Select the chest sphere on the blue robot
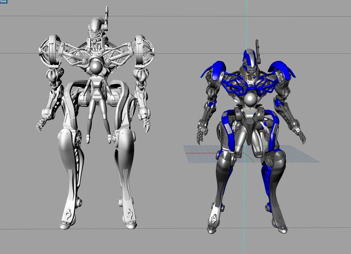Viewport: 351px width, 254px height. point(251,100)
